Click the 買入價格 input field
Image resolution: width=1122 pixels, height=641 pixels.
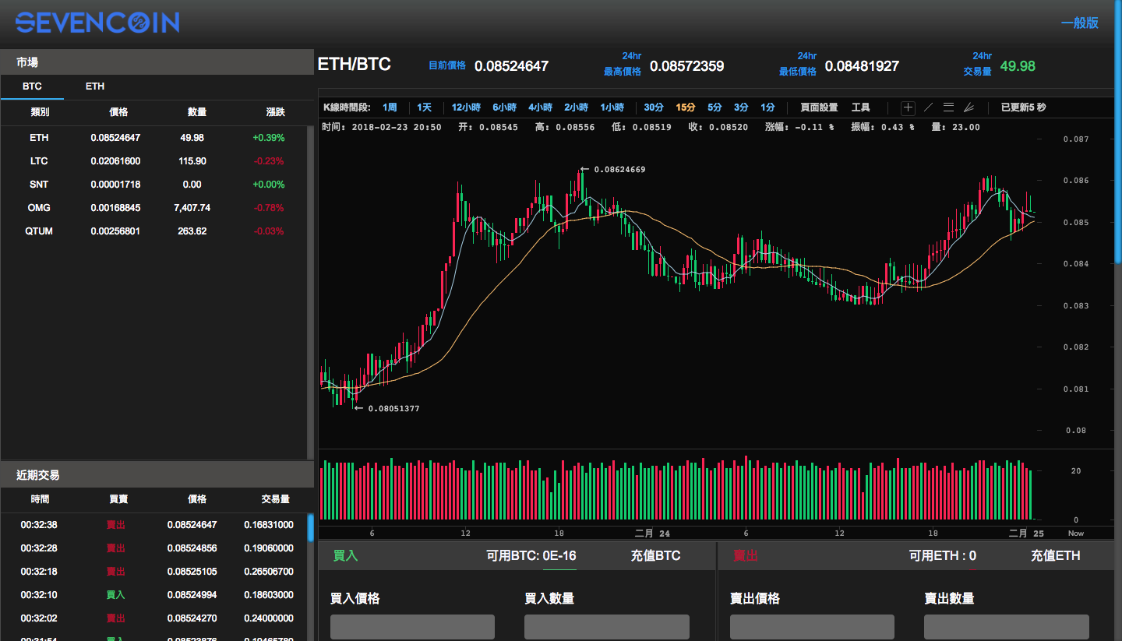tap(412, 627)
